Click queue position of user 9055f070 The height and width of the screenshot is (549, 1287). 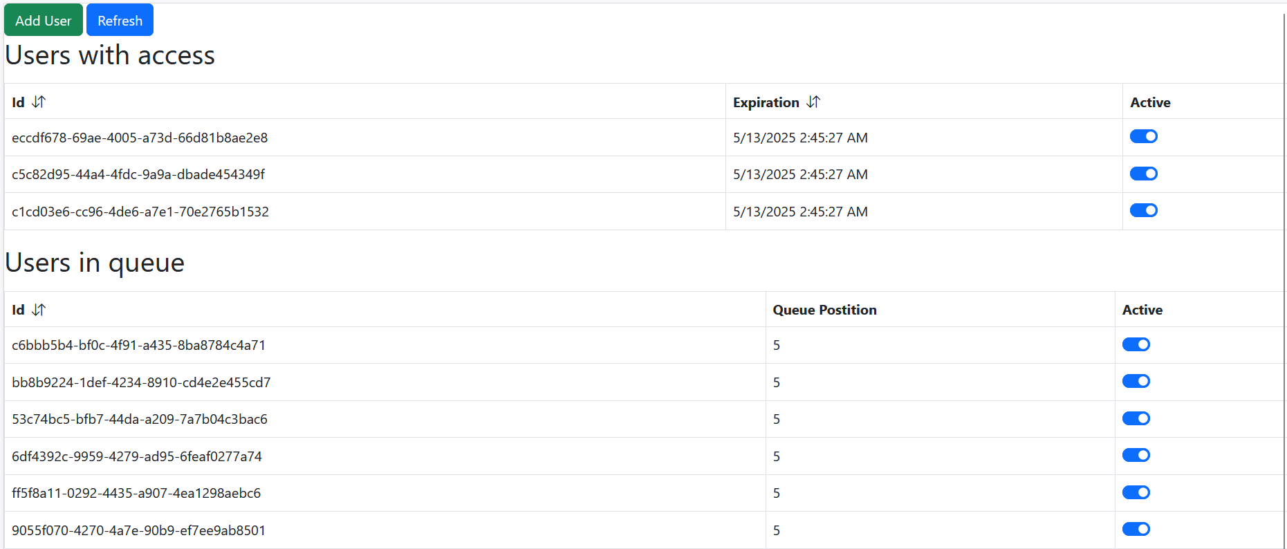(x=777, y=530)
